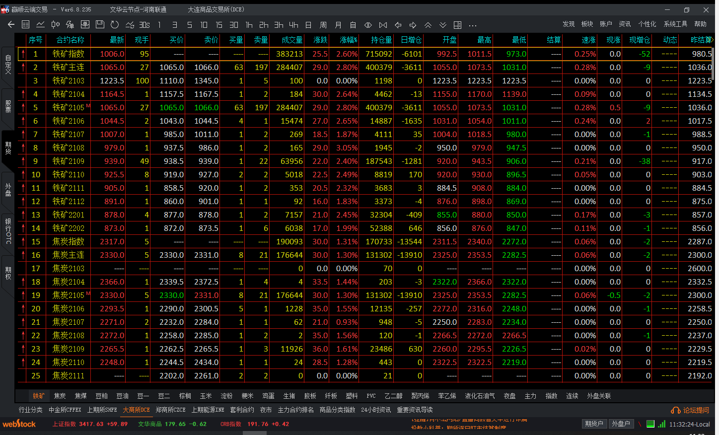
Task: Sort by the 成交量 column header
Action: point(292,40)
